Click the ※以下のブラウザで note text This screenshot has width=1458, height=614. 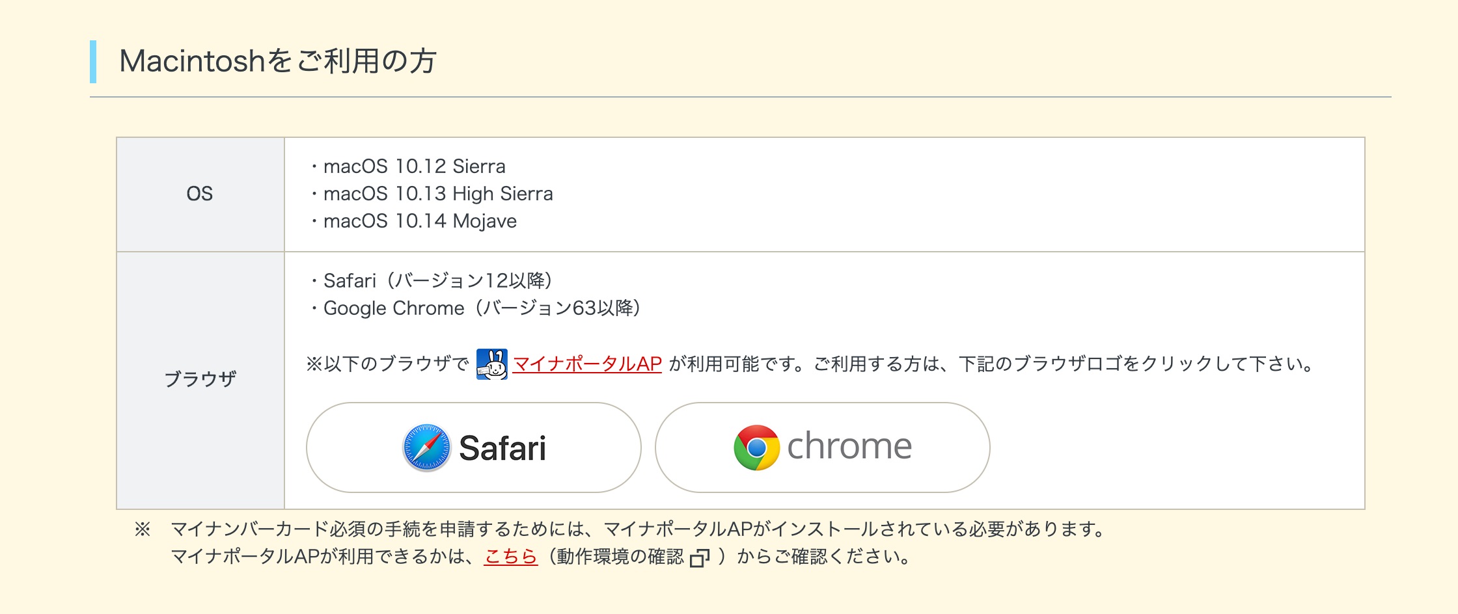click(388, 364)
